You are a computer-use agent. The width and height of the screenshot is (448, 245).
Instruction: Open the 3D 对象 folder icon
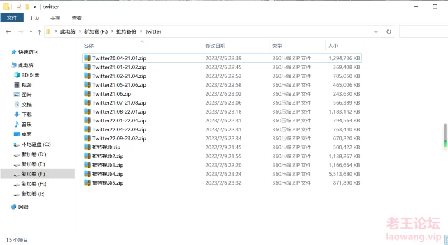coord(17,75)
